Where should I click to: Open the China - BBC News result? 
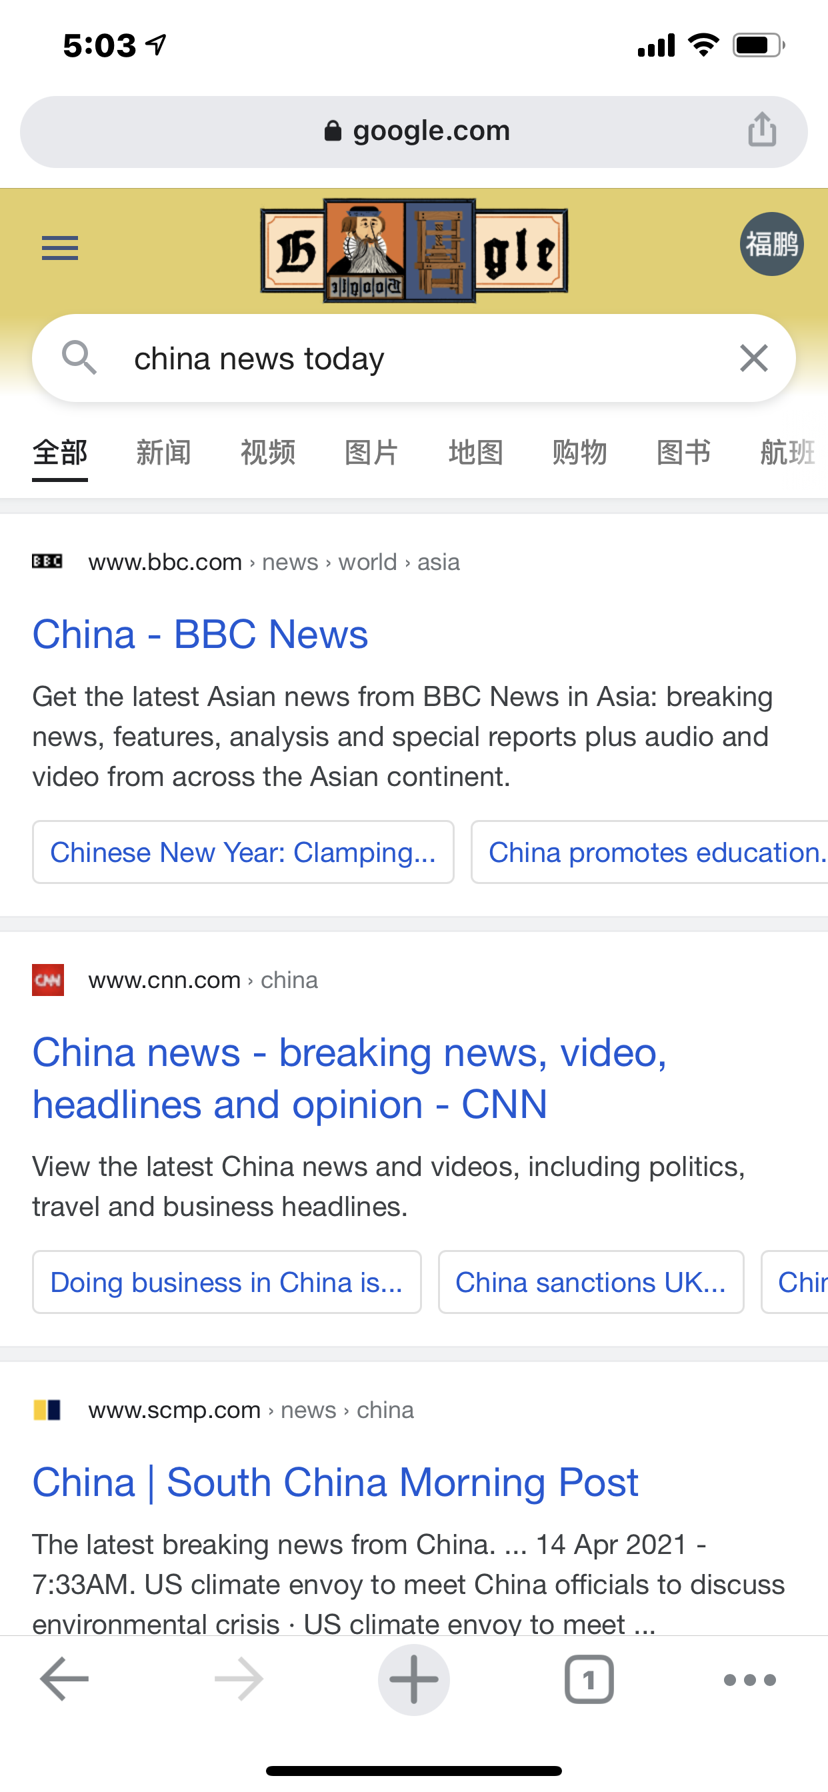point(201,635)
